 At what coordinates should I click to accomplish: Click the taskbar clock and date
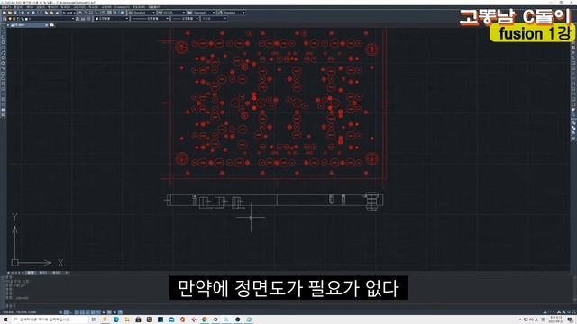[x=555, y=319]
